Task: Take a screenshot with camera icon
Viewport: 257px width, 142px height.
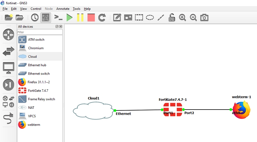Action: [x=204, y=18]
